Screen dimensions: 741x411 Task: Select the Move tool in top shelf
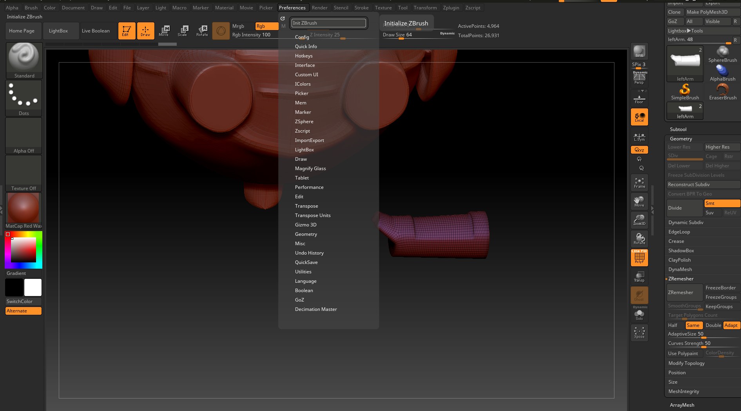click(x=164, y=31)
